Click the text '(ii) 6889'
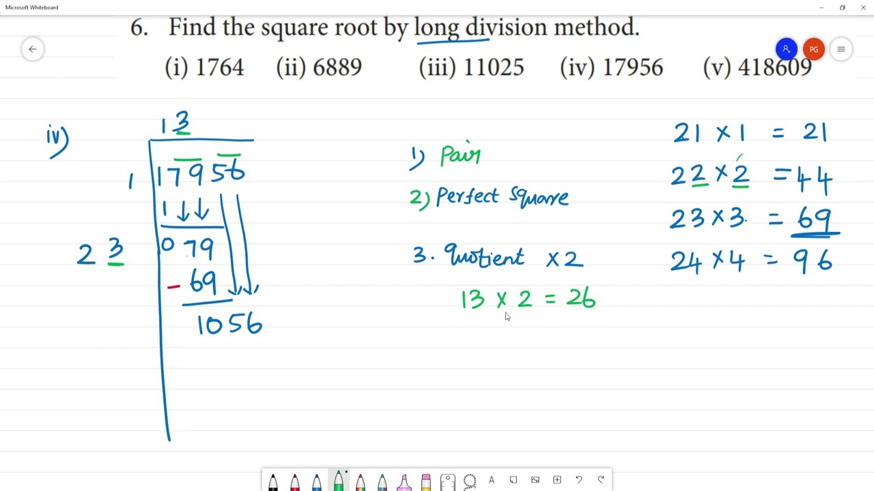Image resolution: width=874 pixels, height=491 pixels. tap(319, 68)
